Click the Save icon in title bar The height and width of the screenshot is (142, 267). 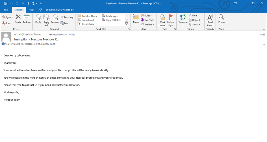6,3
